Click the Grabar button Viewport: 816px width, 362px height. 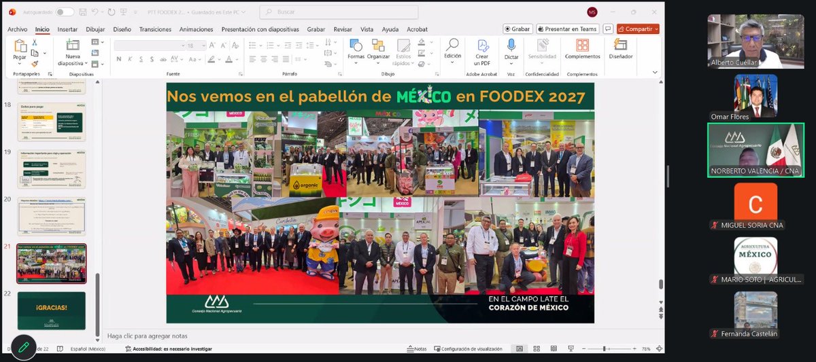click(x=517, y=29)
